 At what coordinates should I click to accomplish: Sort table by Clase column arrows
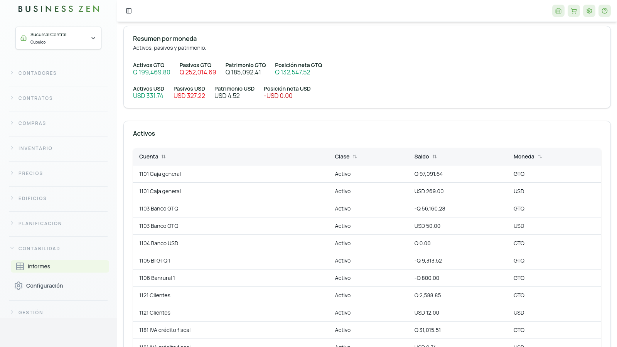click(355, 157)
